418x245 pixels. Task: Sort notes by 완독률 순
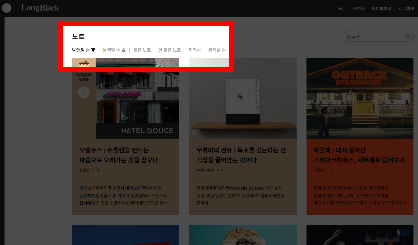pos(217,50)
